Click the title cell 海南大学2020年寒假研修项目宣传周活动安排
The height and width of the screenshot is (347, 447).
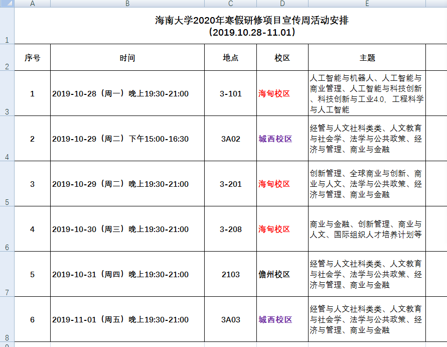pyautogui.click(x=252, y=26)
